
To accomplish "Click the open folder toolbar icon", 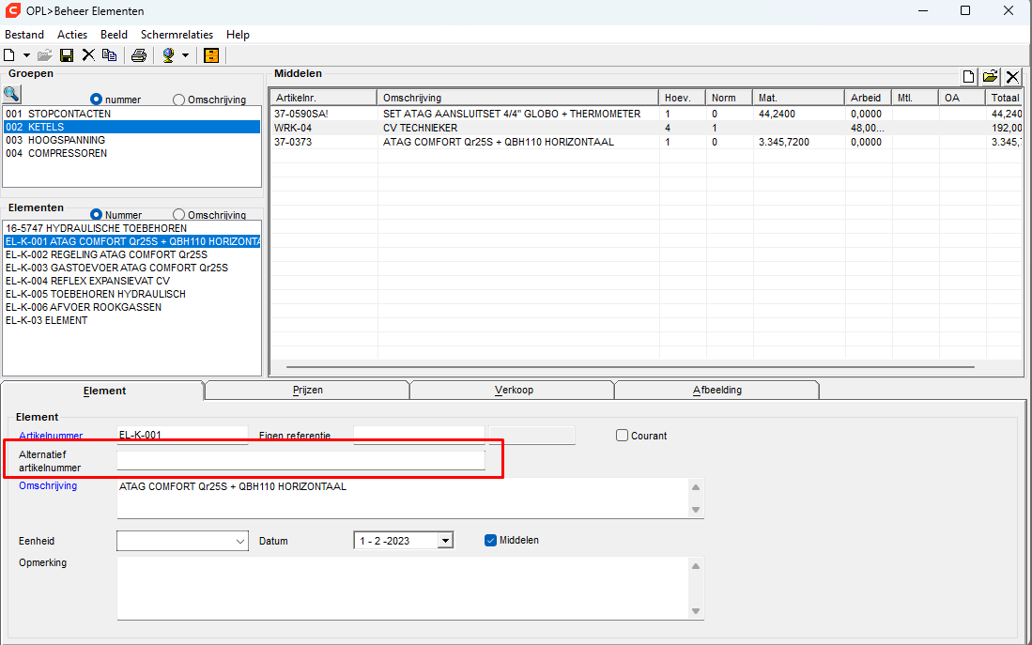I will pos(45,55).
